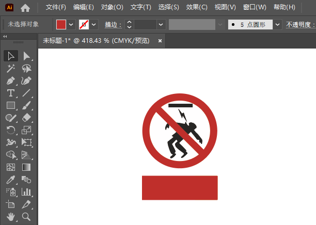Select the Symbol Sprayer tool
This screenshot has height=225, width=316.
coord(11,192)
